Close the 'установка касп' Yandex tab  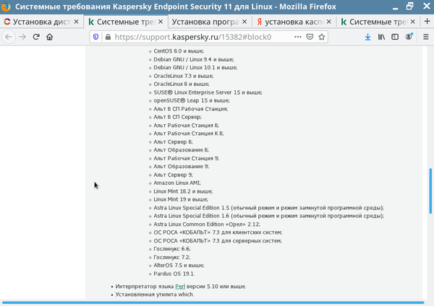click(x=328, y=22)
